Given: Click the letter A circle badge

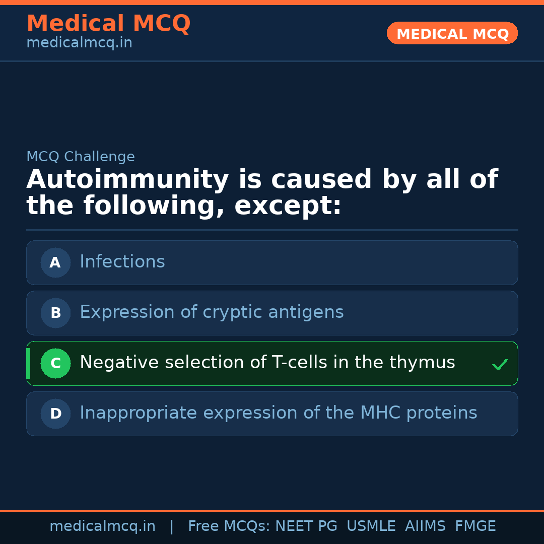Looking at the screenshot, I should click(55, 262).
